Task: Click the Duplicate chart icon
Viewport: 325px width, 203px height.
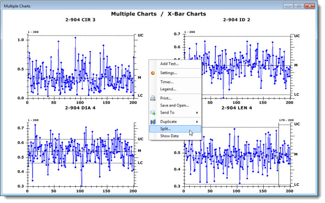Action: pos(153,121)
